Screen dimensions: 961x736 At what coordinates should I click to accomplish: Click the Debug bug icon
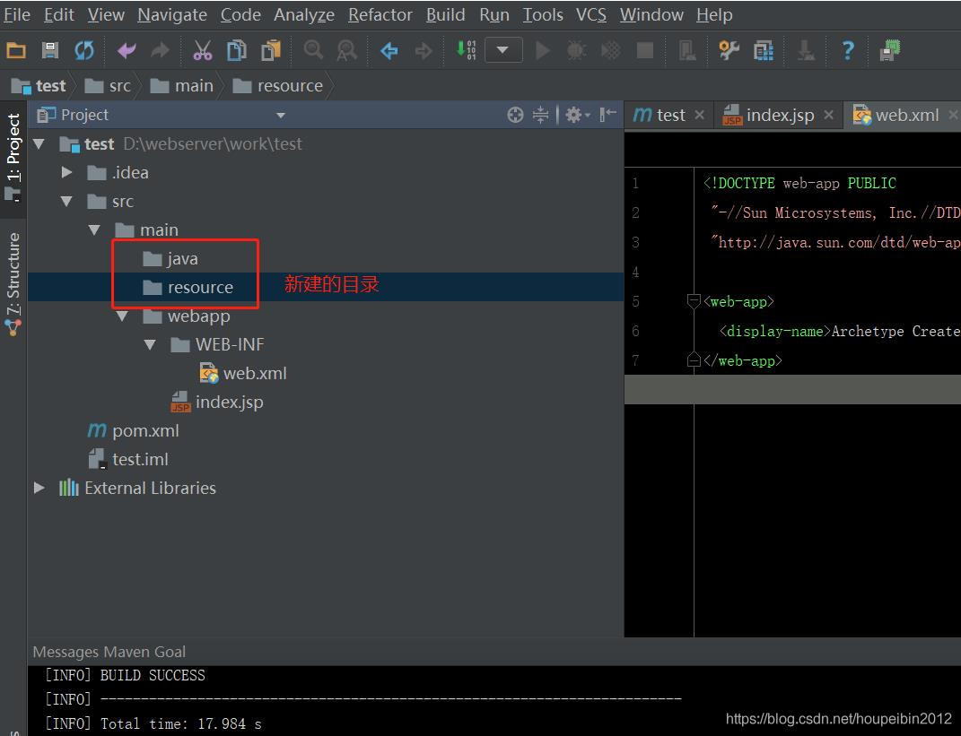tap(576, 50)
